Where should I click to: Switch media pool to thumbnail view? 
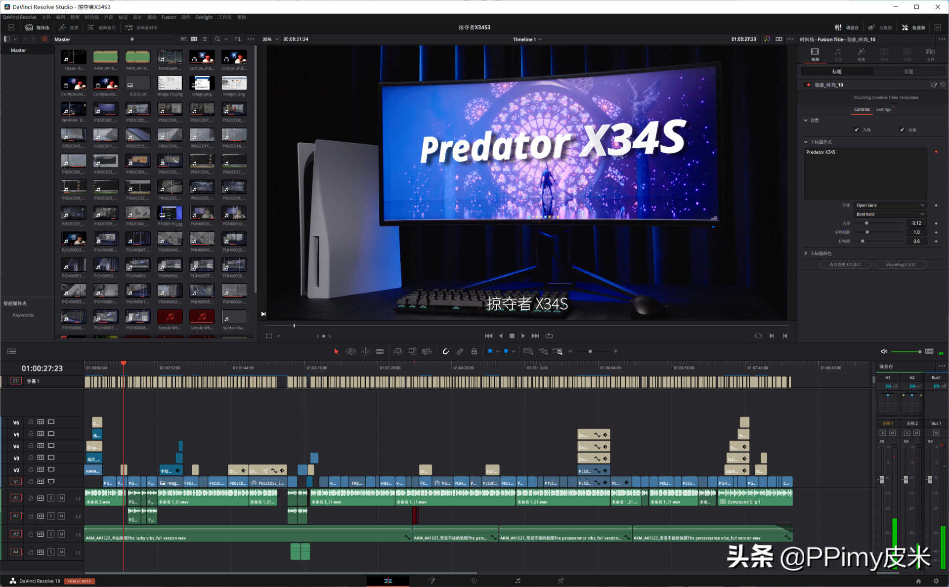(x=194, y=39)
